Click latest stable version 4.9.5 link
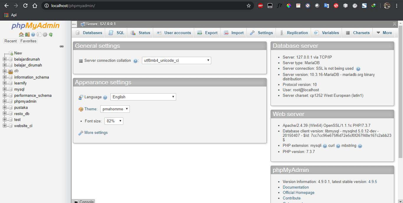 [x=373, y=182]
